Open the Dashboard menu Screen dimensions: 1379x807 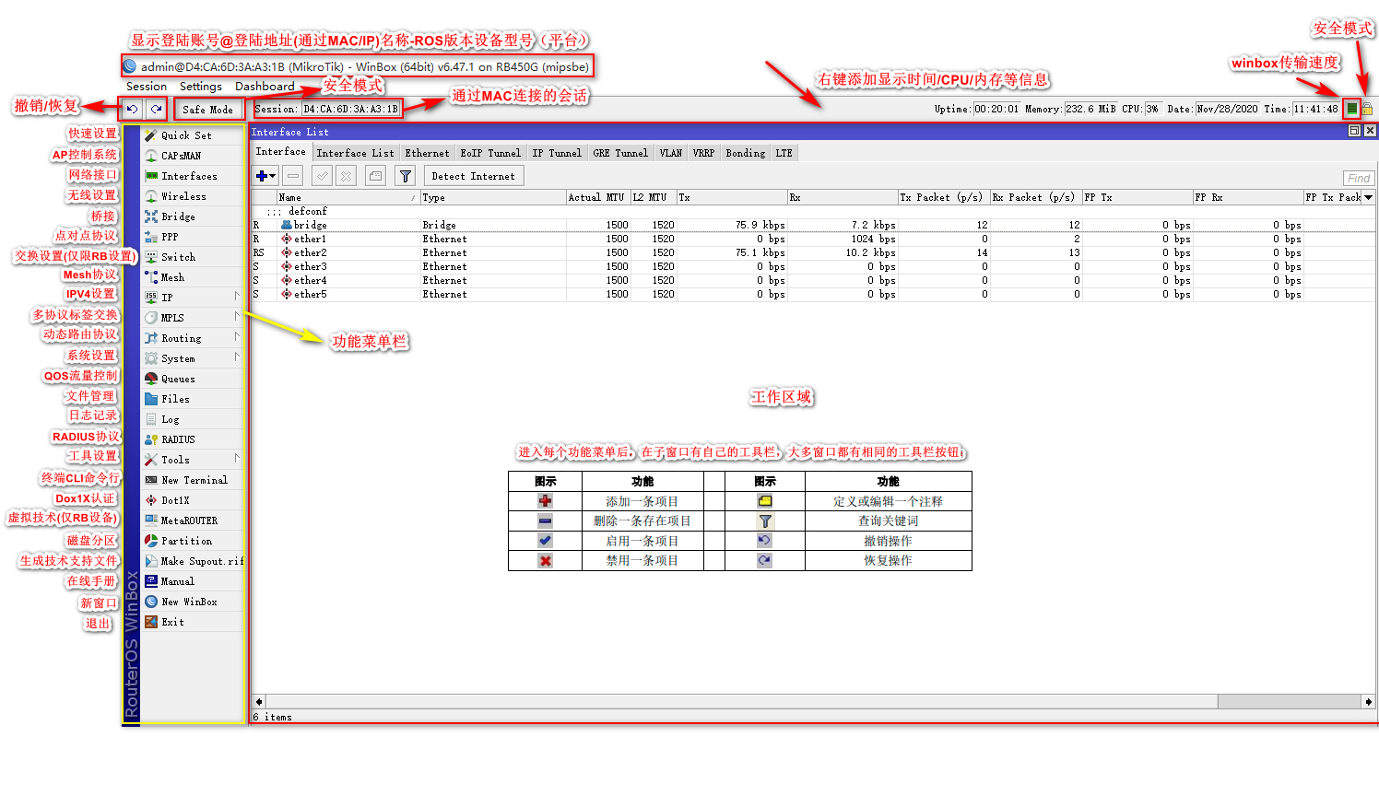pyautogui.click(x=265, y=86)
